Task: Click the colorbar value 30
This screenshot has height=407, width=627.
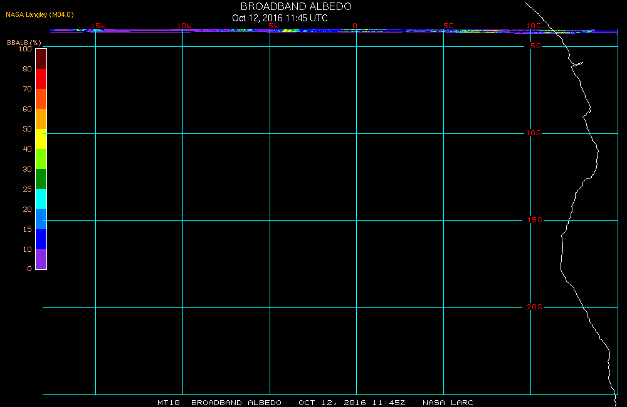Action: pos(27,169)
